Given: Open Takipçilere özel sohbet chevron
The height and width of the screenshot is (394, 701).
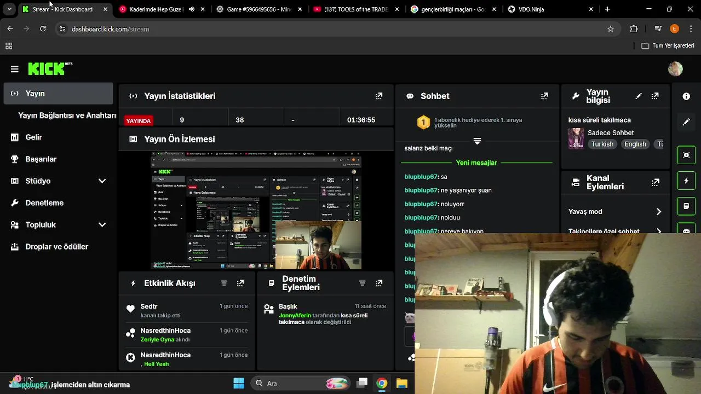Looking at the screenshot, I should tap(658, 231).
